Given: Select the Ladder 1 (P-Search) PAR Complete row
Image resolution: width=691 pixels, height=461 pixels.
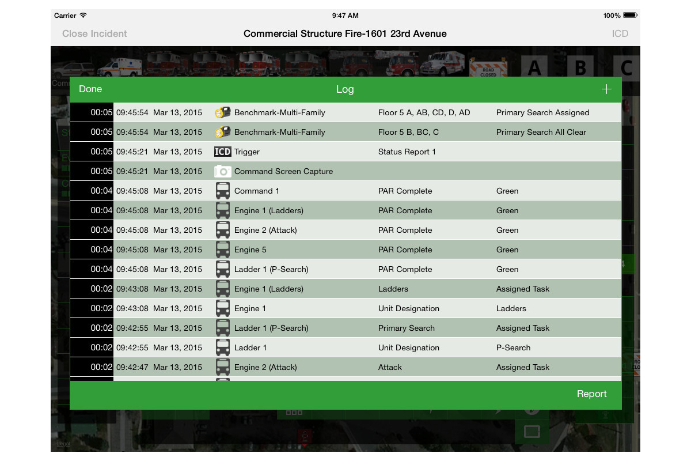Looking at the screenshot, I should [x=345, y=270].
